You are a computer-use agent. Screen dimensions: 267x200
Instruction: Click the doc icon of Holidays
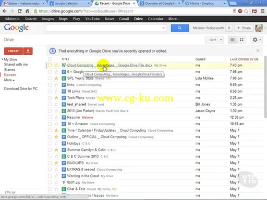[x=64, y=143]
